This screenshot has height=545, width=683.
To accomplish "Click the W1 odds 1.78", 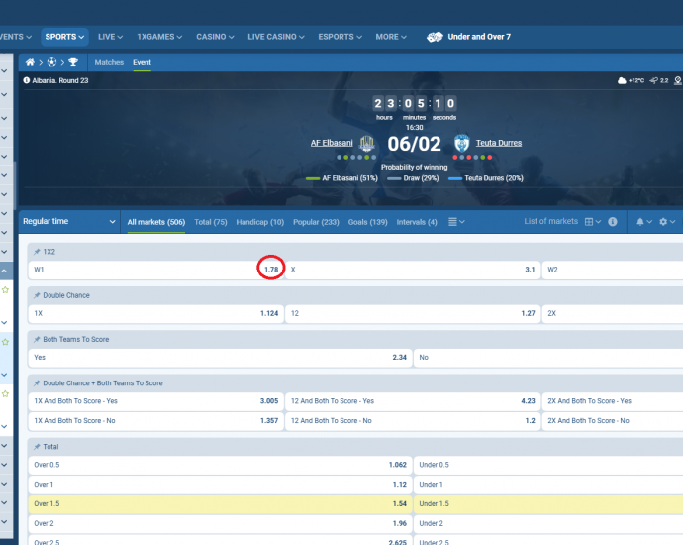I will [x=270, y=269].
